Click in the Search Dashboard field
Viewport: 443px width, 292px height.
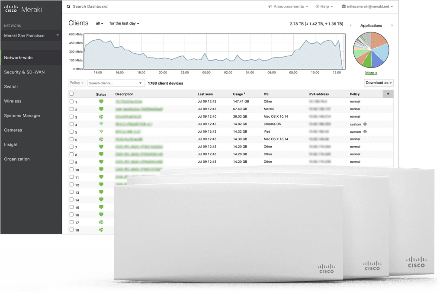(90, 6)
